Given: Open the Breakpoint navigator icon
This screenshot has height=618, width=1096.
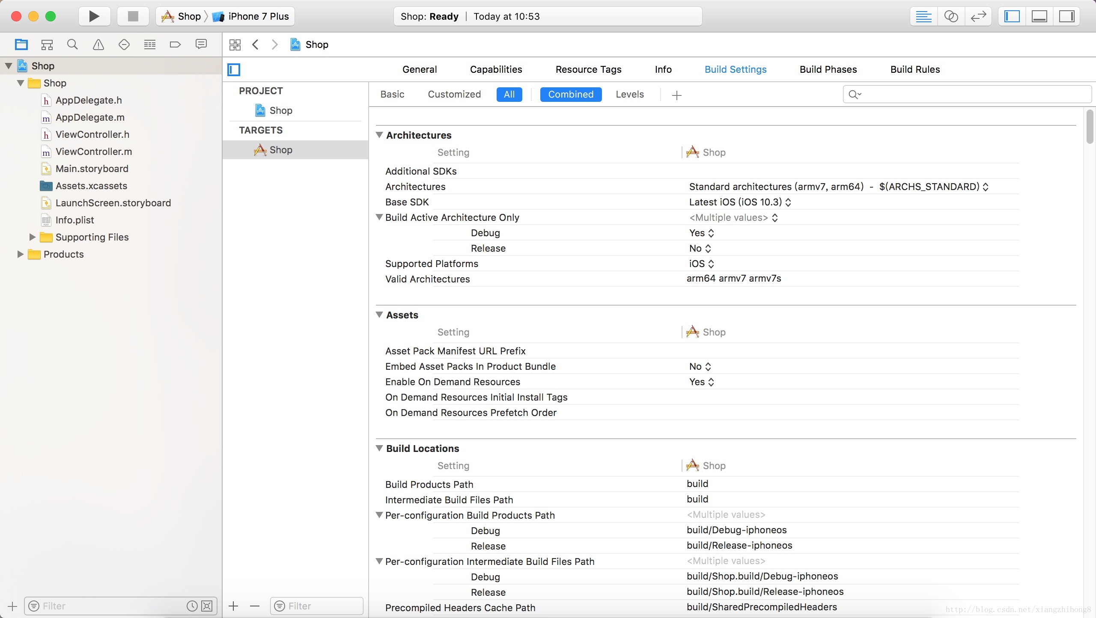Looking at the screenshot, I should tap(176, 45).
